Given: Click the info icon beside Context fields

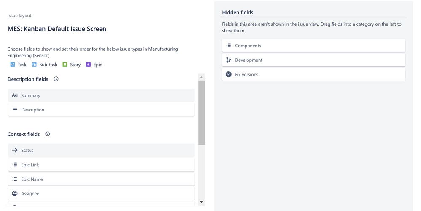Looking at the screenshot, I should tap(48, 134).
